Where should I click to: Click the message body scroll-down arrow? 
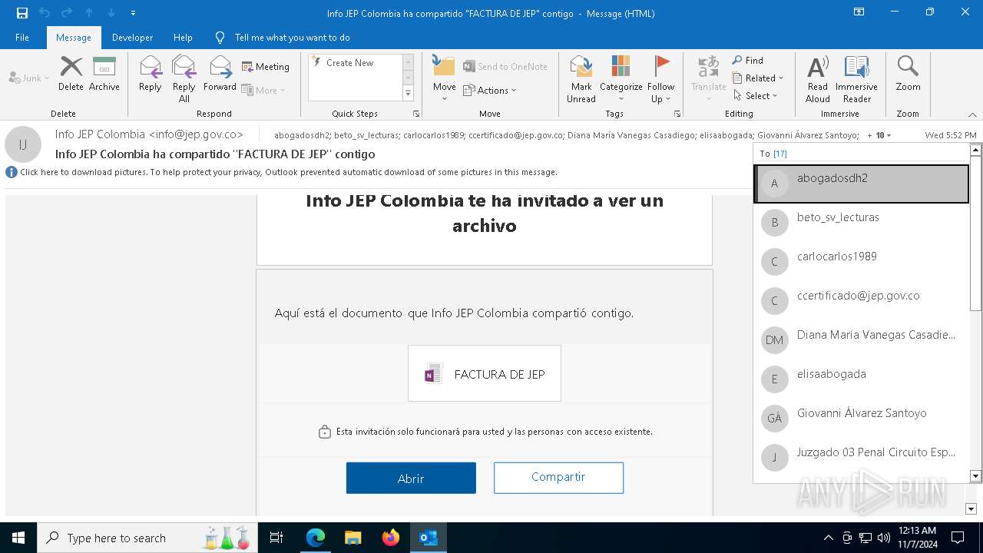(x=971, y=508)
